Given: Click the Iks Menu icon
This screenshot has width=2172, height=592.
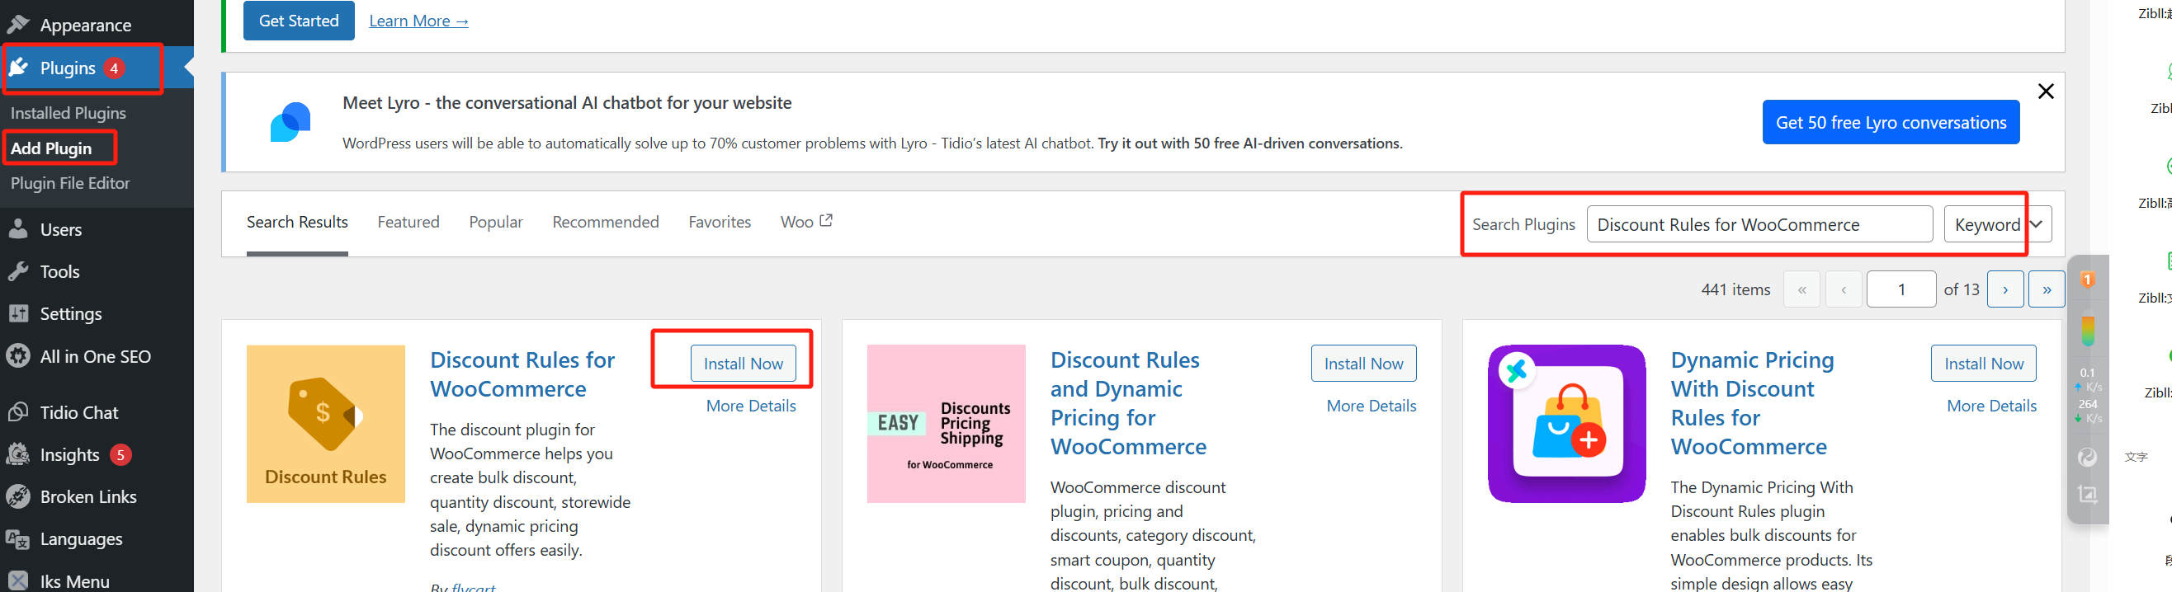Looking at the screenshot, I should (18, 581).
